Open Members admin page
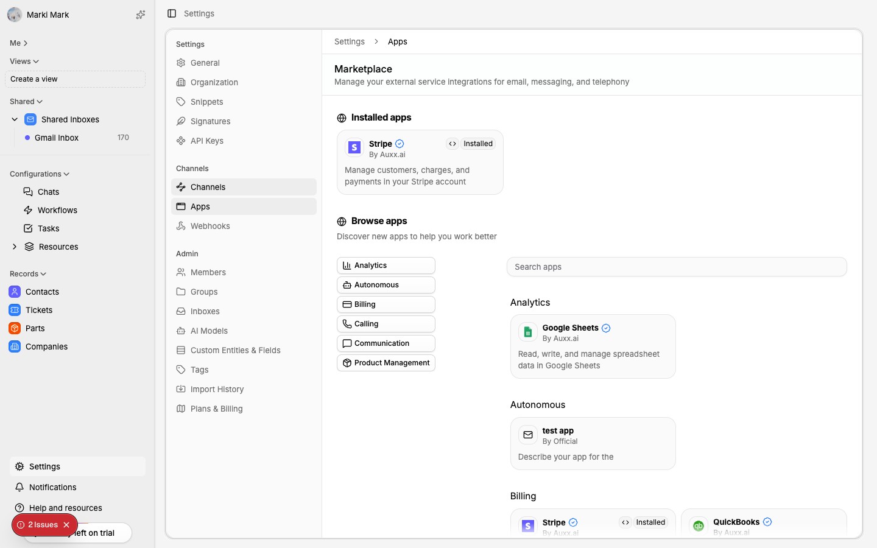 [x=244, y=272]
